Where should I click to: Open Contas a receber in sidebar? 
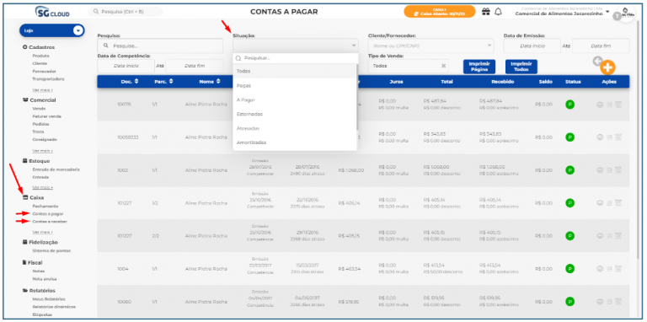[x=50, y=222]
